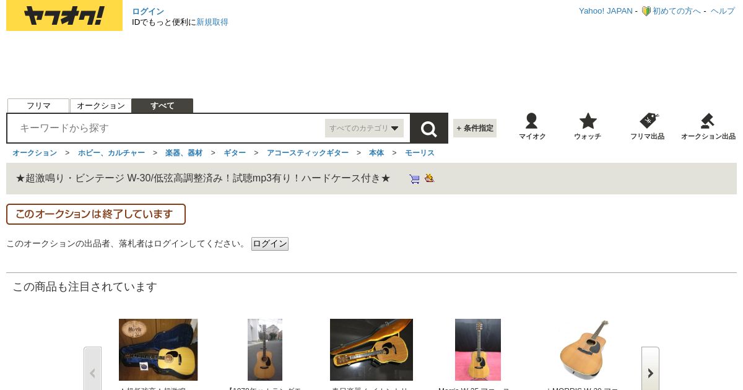
Task: Click the ログイン button beside the seller notice
Action: point(270,244)
